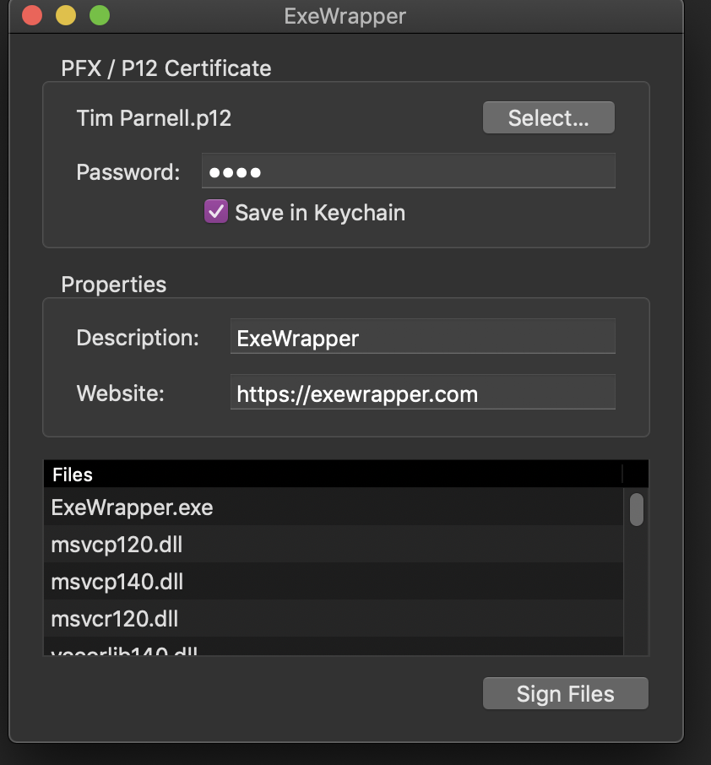Click the Files column header
The image size is (711, 765).
[334, 475]
